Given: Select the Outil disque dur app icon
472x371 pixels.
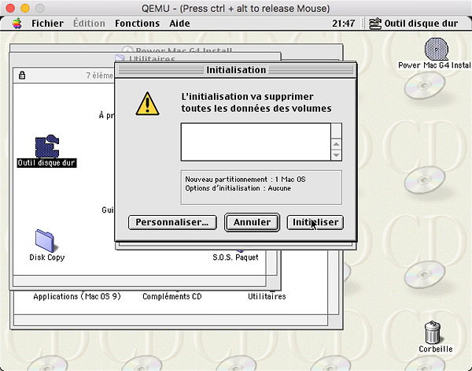Looking at the screenshot, I should click(47, 147).
